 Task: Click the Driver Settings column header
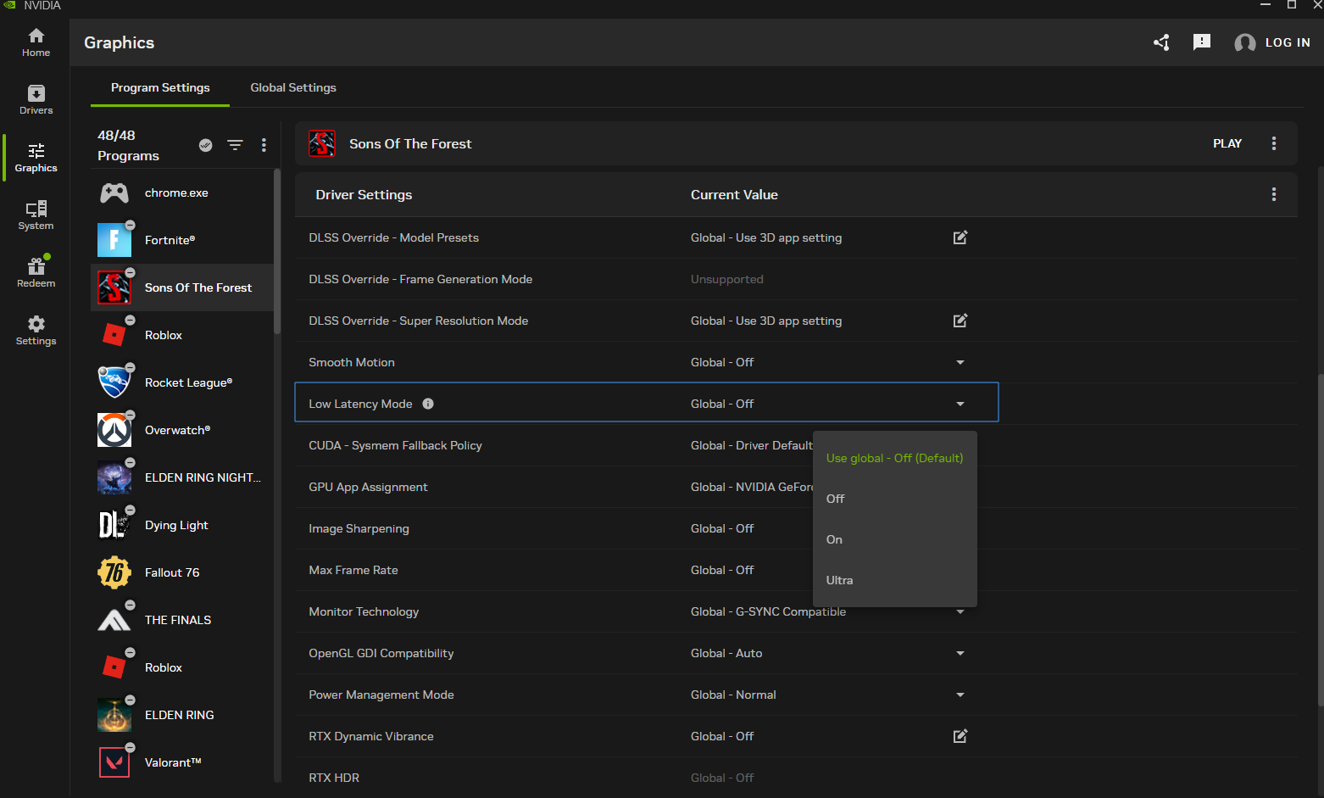(364, 194)
